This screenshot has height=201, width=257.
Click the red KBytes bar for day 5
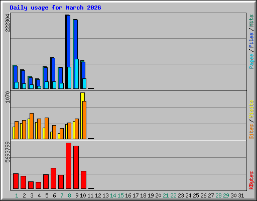[x=46, y=181]
